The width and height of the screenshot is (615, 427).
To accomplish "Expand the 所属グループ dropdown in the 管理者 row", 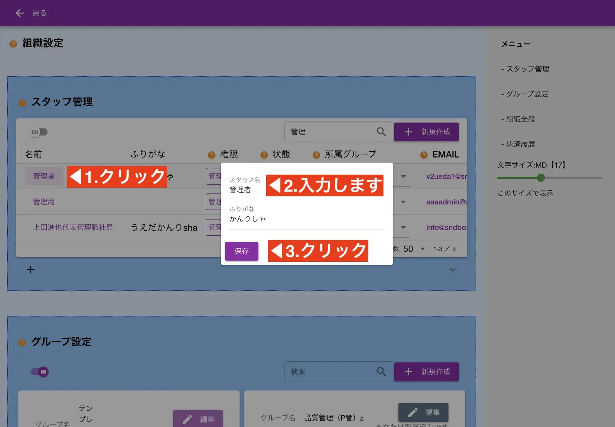I will (403, 176).
